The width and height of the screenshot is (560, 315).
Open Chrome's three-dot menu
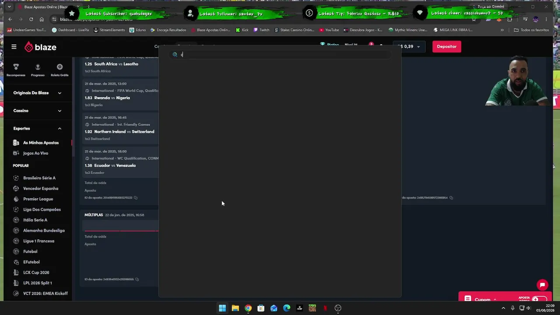point(547,19)
